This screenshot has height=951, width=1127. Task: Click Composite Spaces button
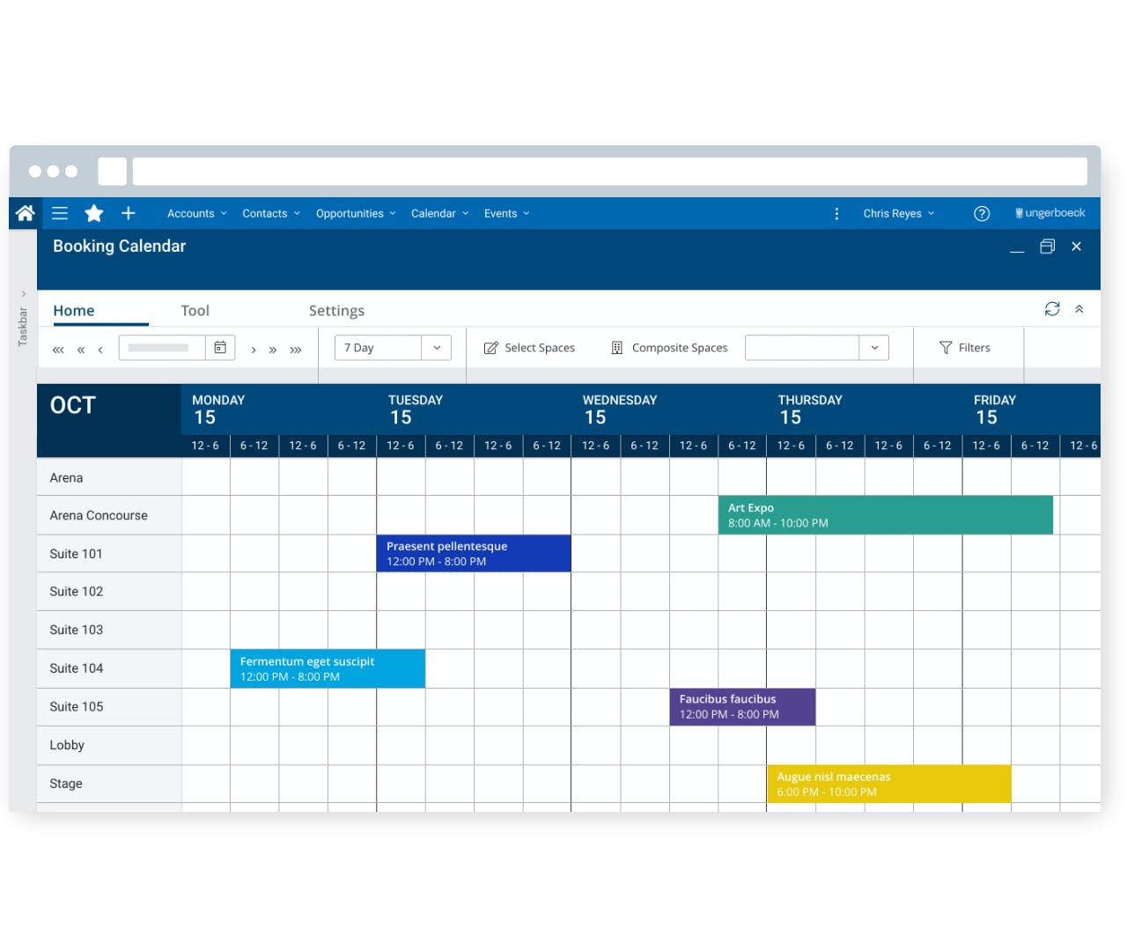pos(669,348)
